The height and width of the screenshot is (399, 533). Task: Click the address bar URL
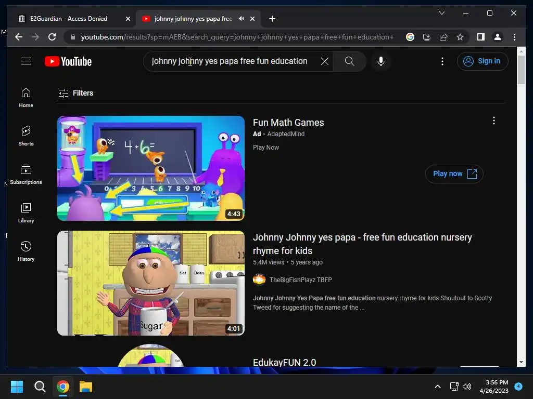[x=237, y=37]
